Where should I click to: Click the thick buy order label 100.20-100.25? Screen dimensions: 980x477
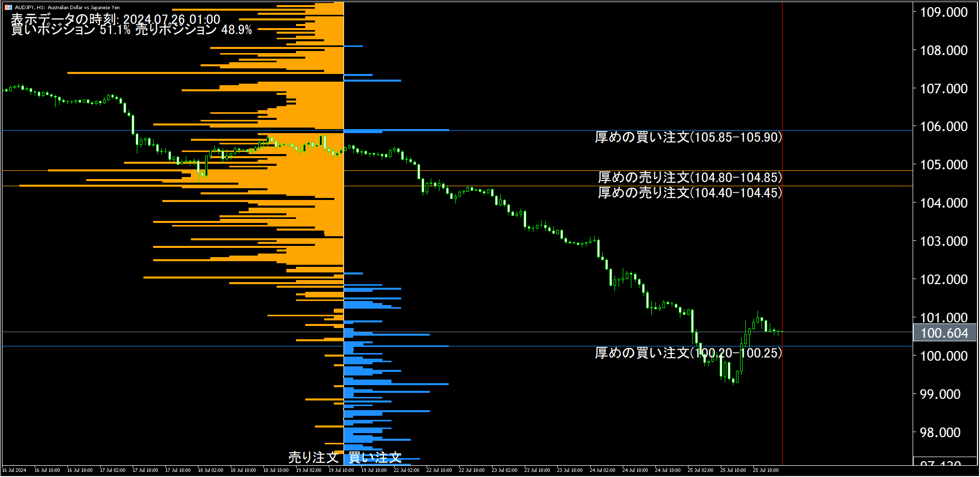coord(689,353)
